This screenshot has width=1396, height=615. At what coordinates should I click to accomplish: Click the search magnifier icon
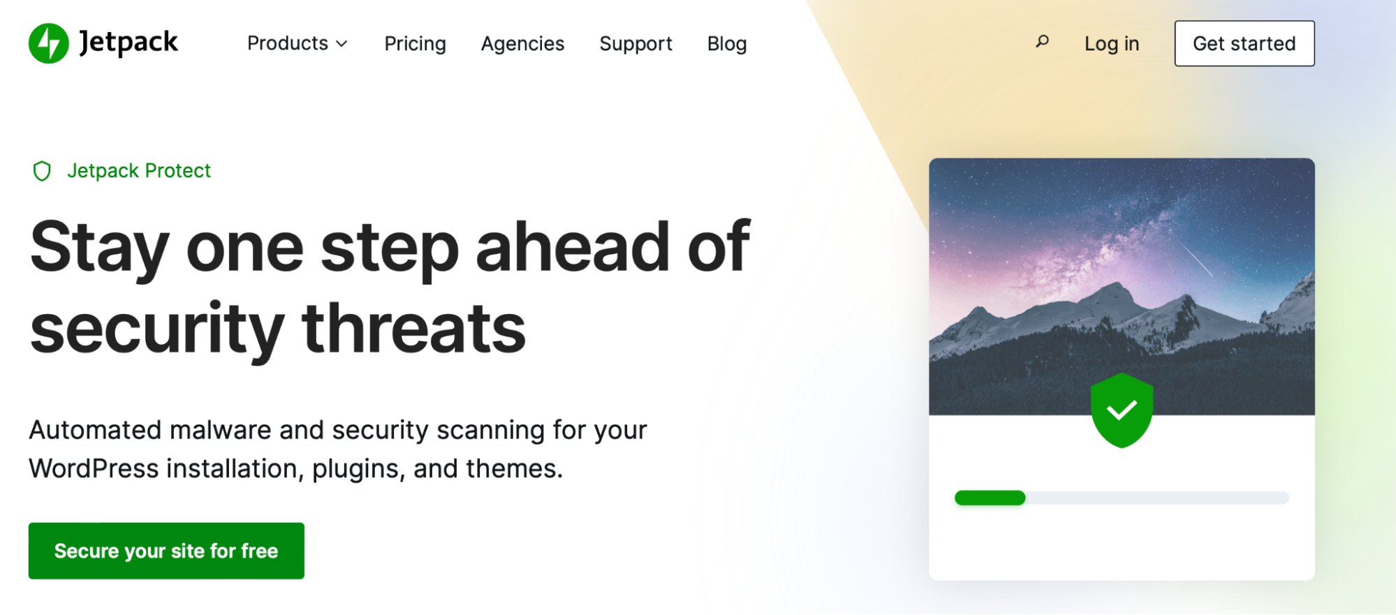1042,42
